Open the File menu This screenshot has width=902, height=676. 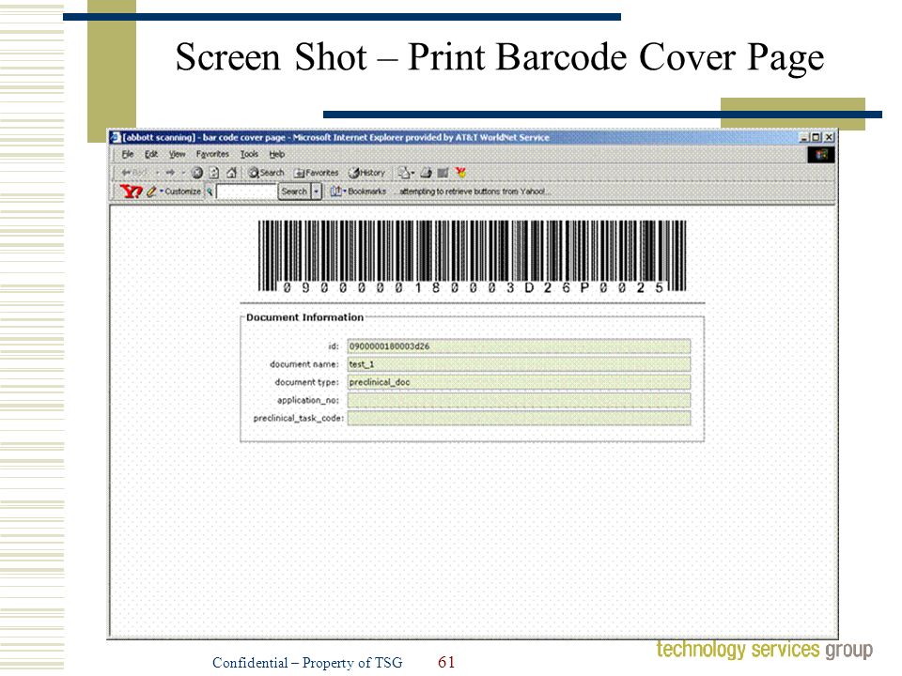[128, 154]
